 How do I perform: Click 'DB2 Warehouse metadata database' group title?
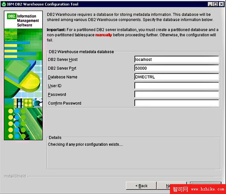click(x=81, y=52)
